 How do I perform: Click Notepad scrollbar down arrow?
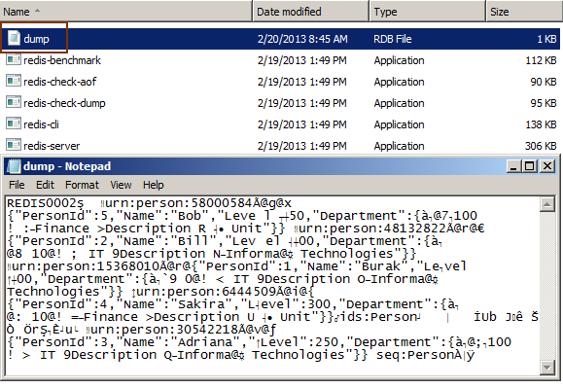tap(547, 368)
